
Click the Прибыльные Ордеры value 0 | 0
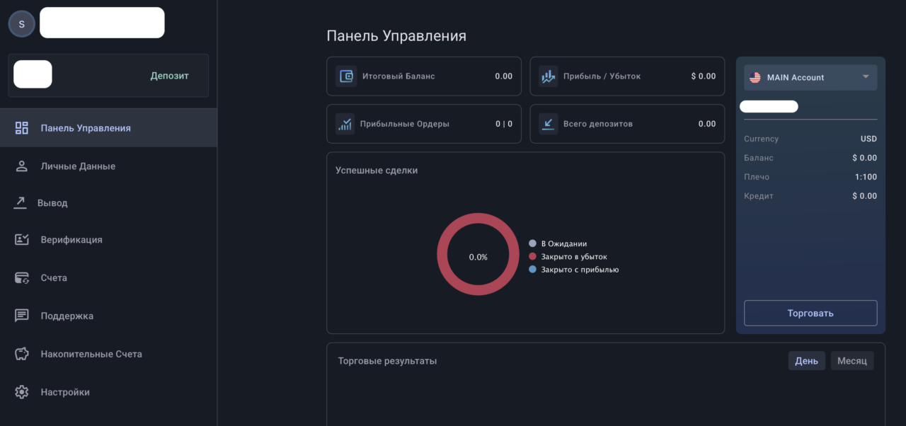click(504, 124)
